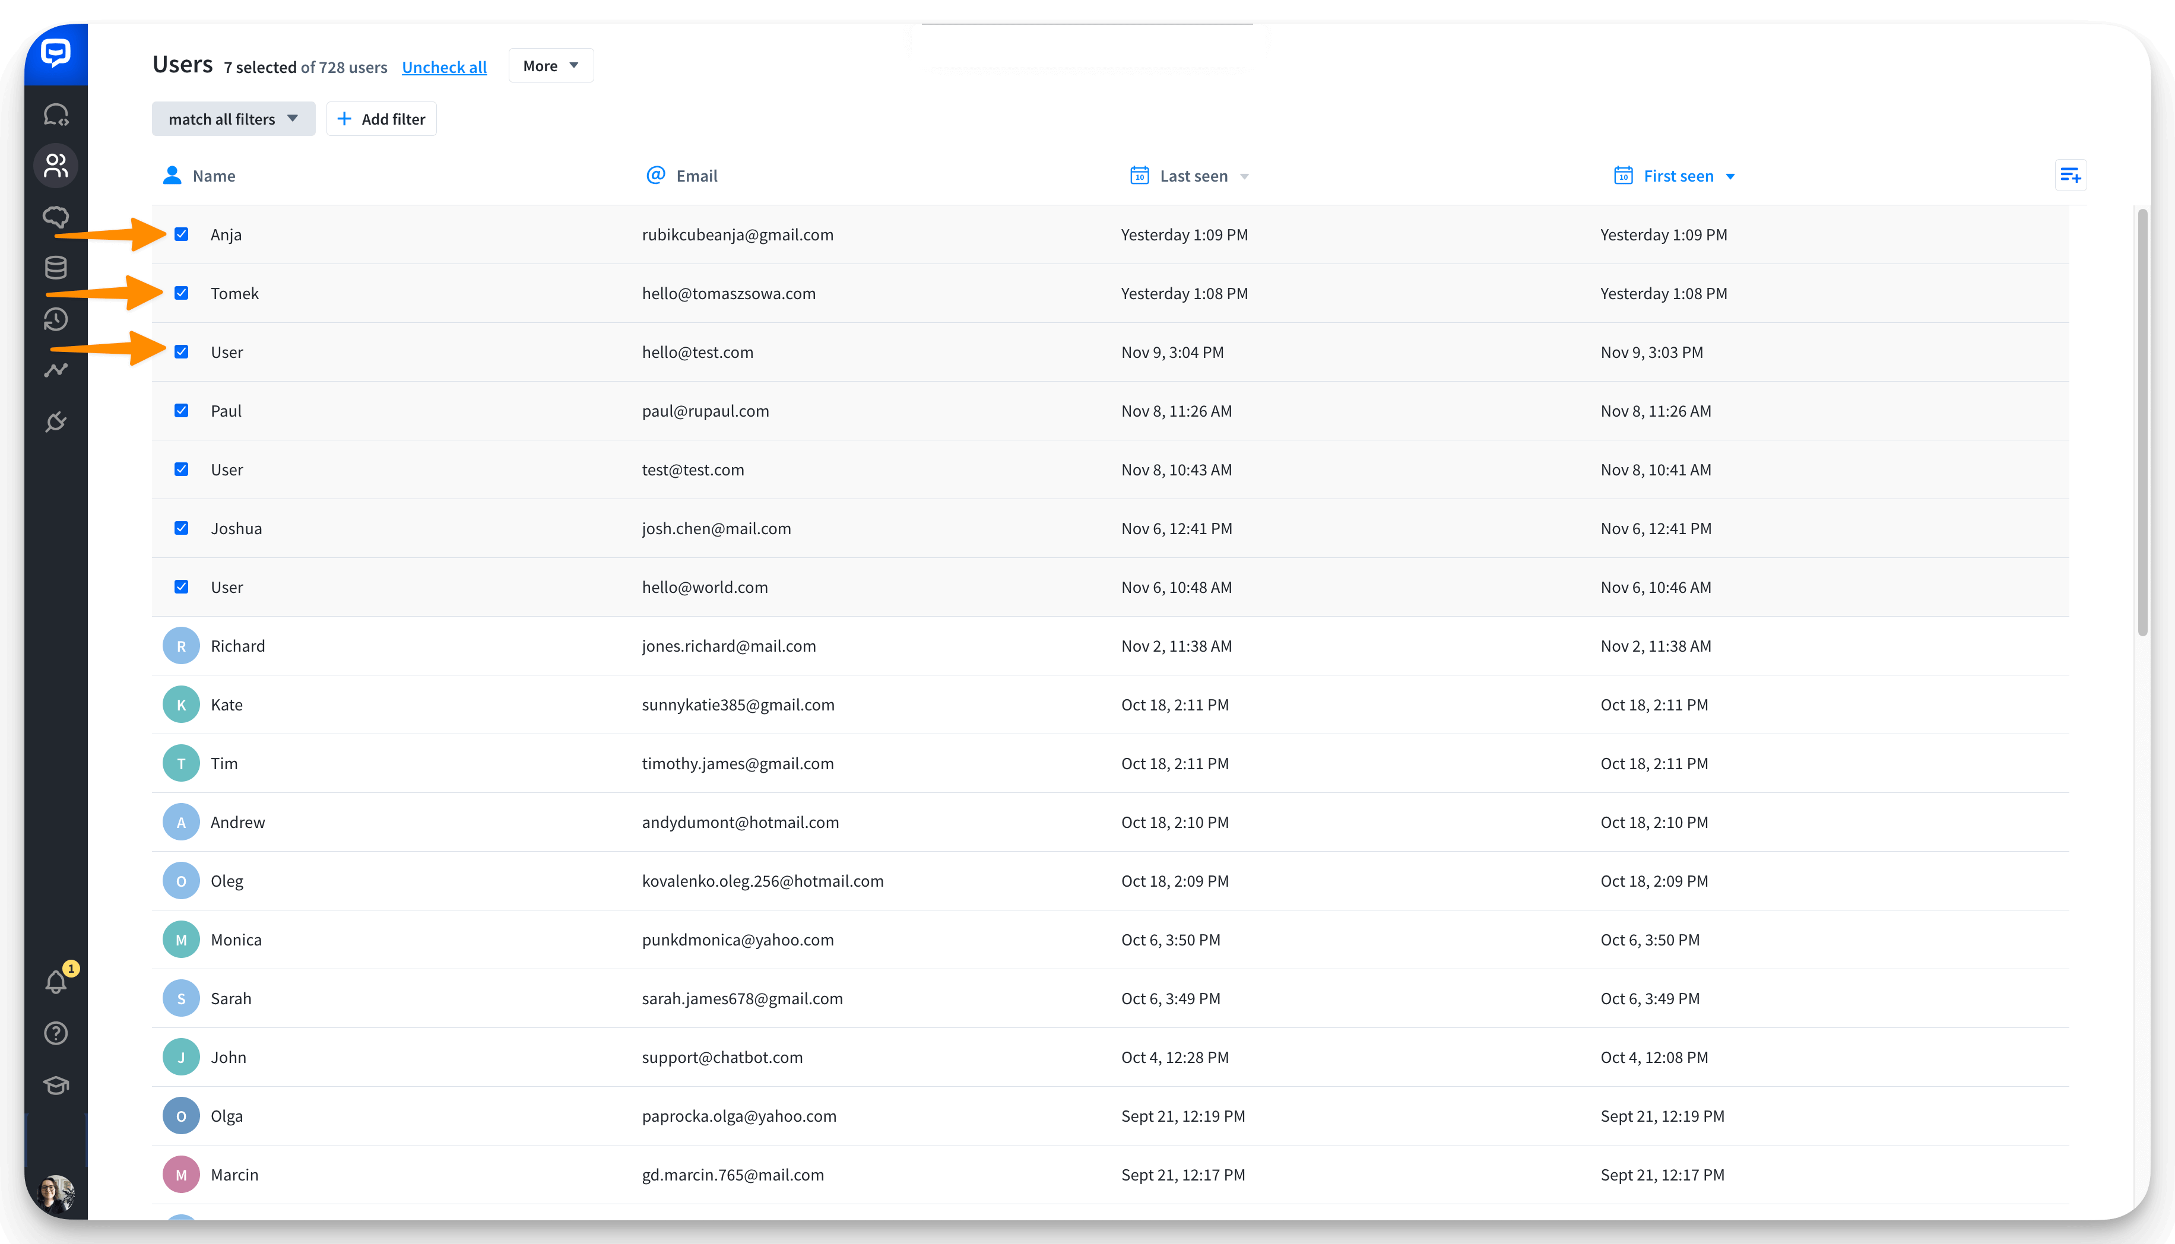Uncheck the hello@test.com user checkbox
Image resolution: width=2175 pixels, height=1244 pixels.
pos(181,352)
